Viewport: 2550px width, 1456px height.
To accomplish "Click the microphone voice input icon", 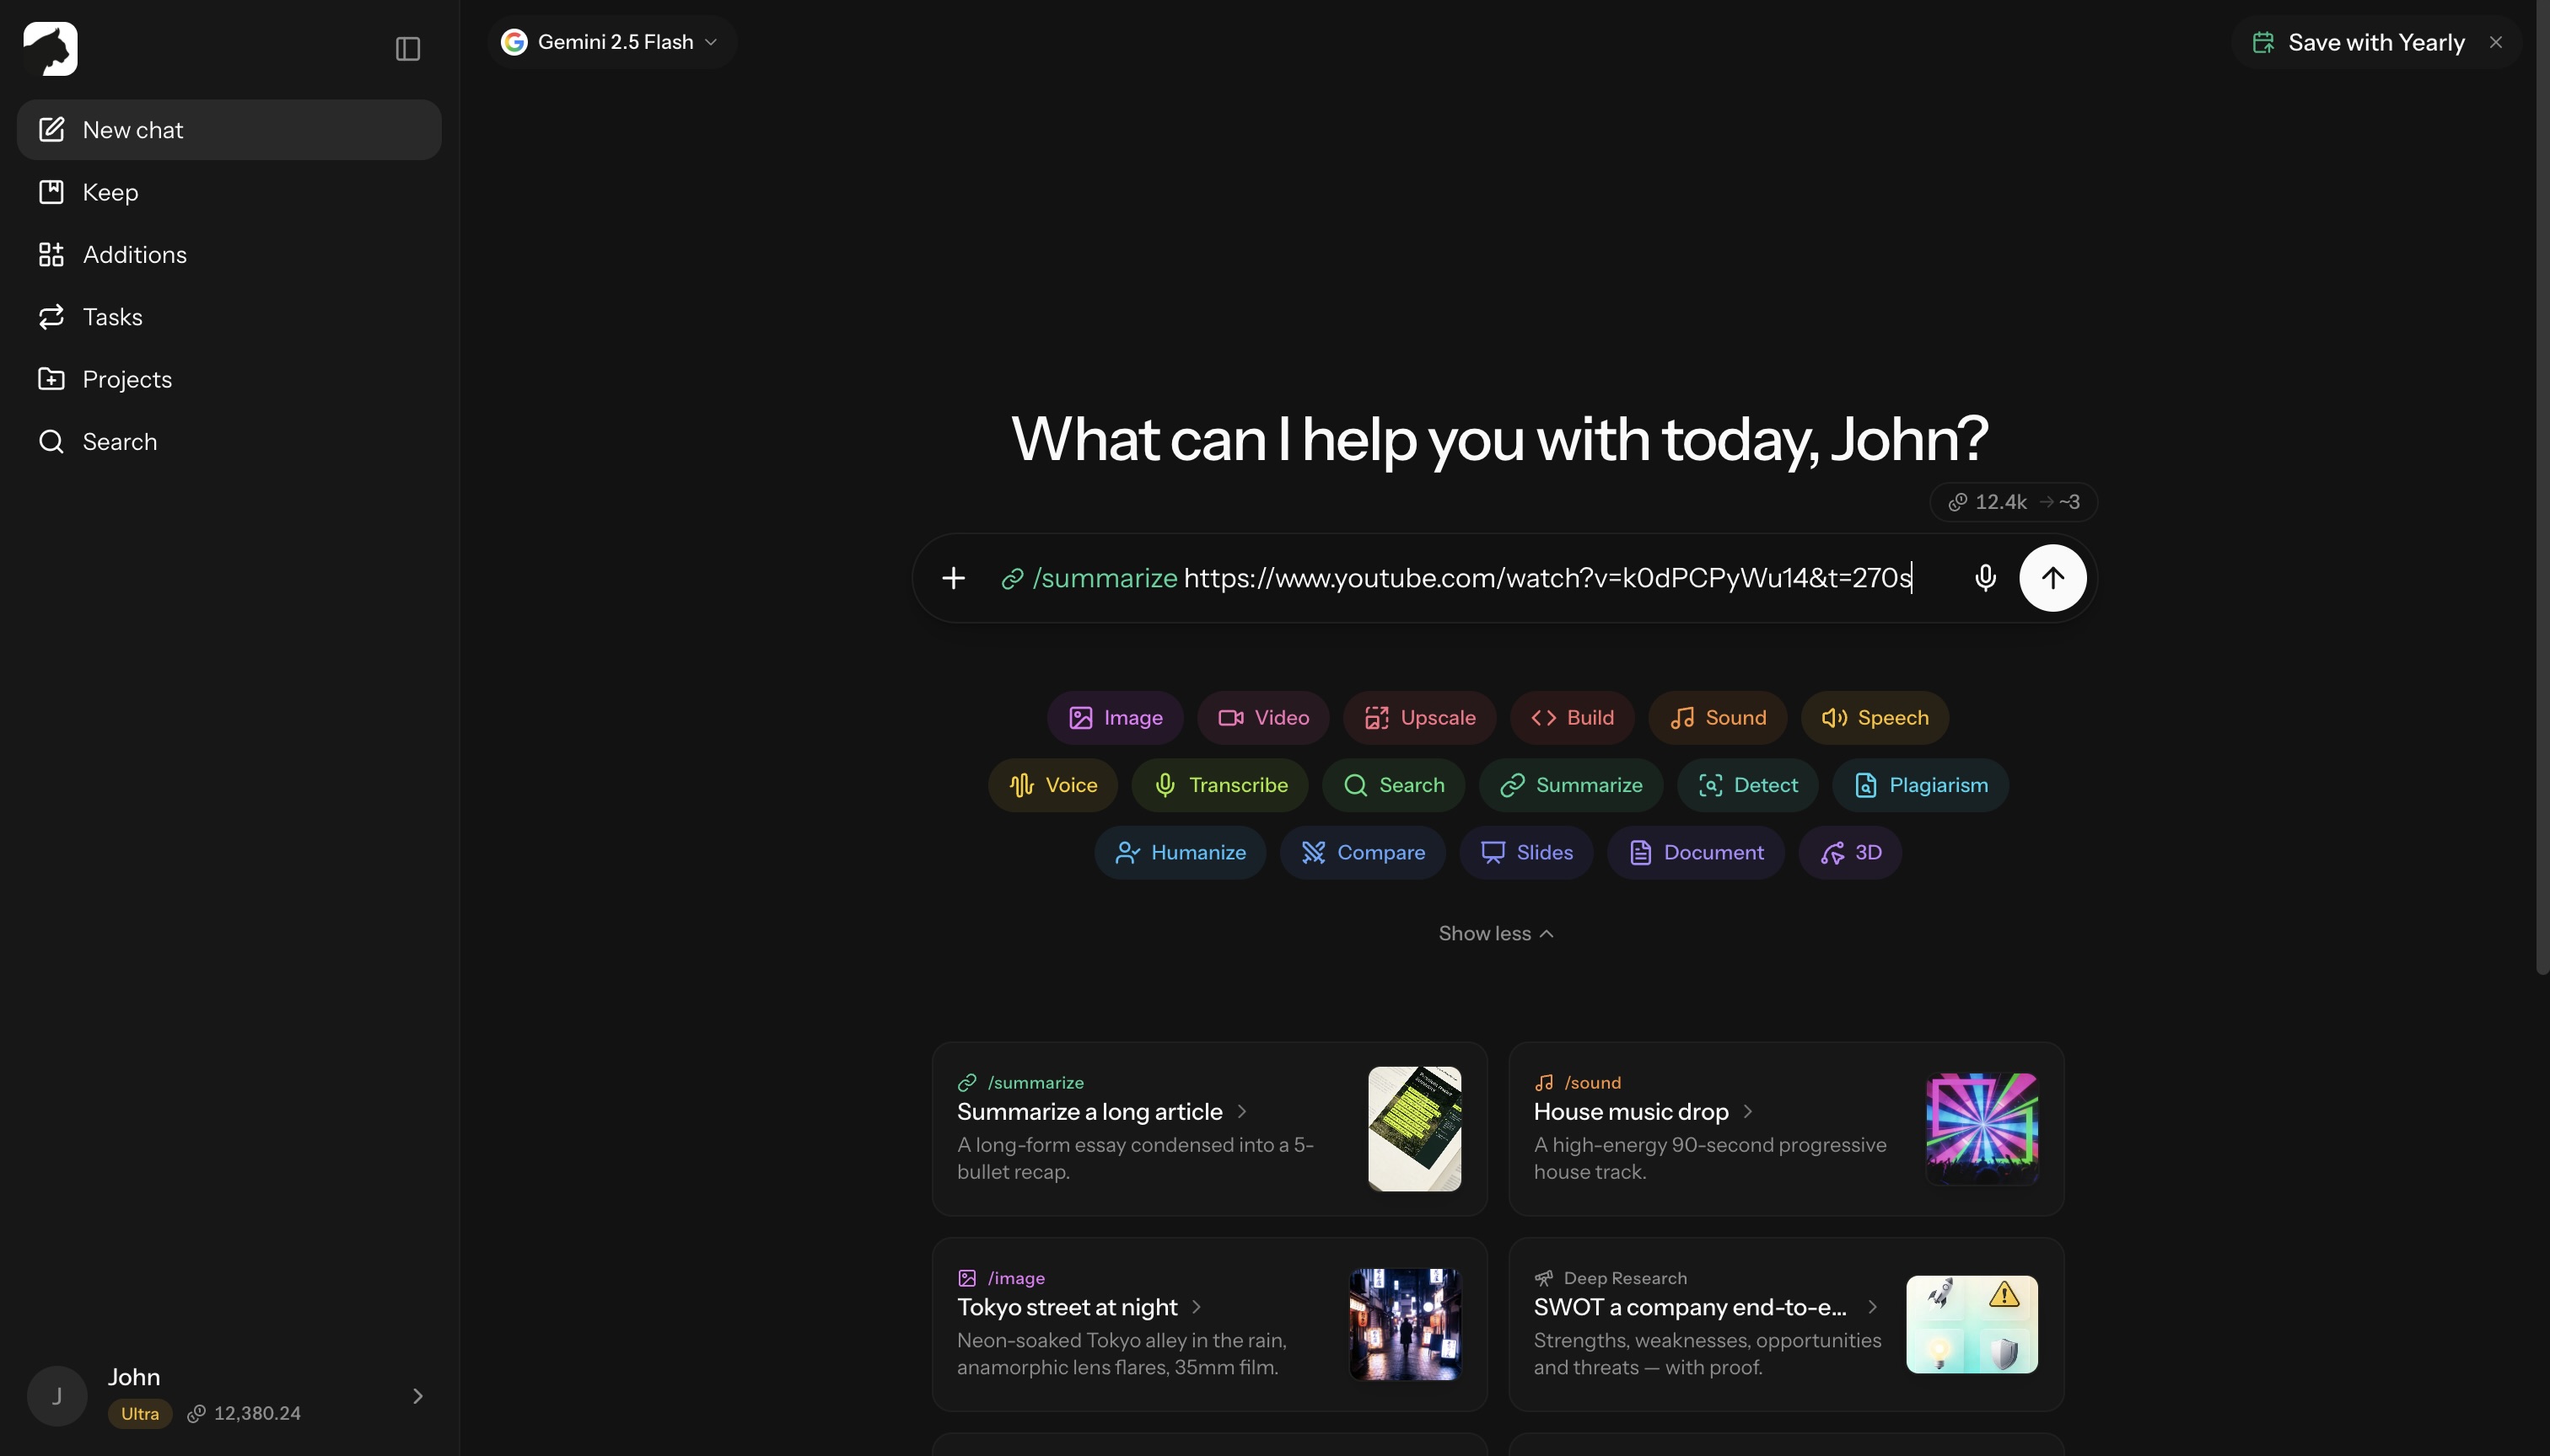I will tap(1986, 578).
